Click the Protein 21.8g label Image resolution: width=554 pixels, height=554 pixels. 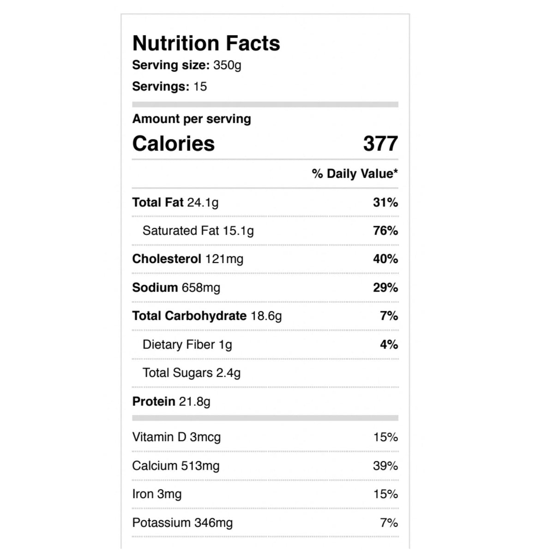coord(171,402)
